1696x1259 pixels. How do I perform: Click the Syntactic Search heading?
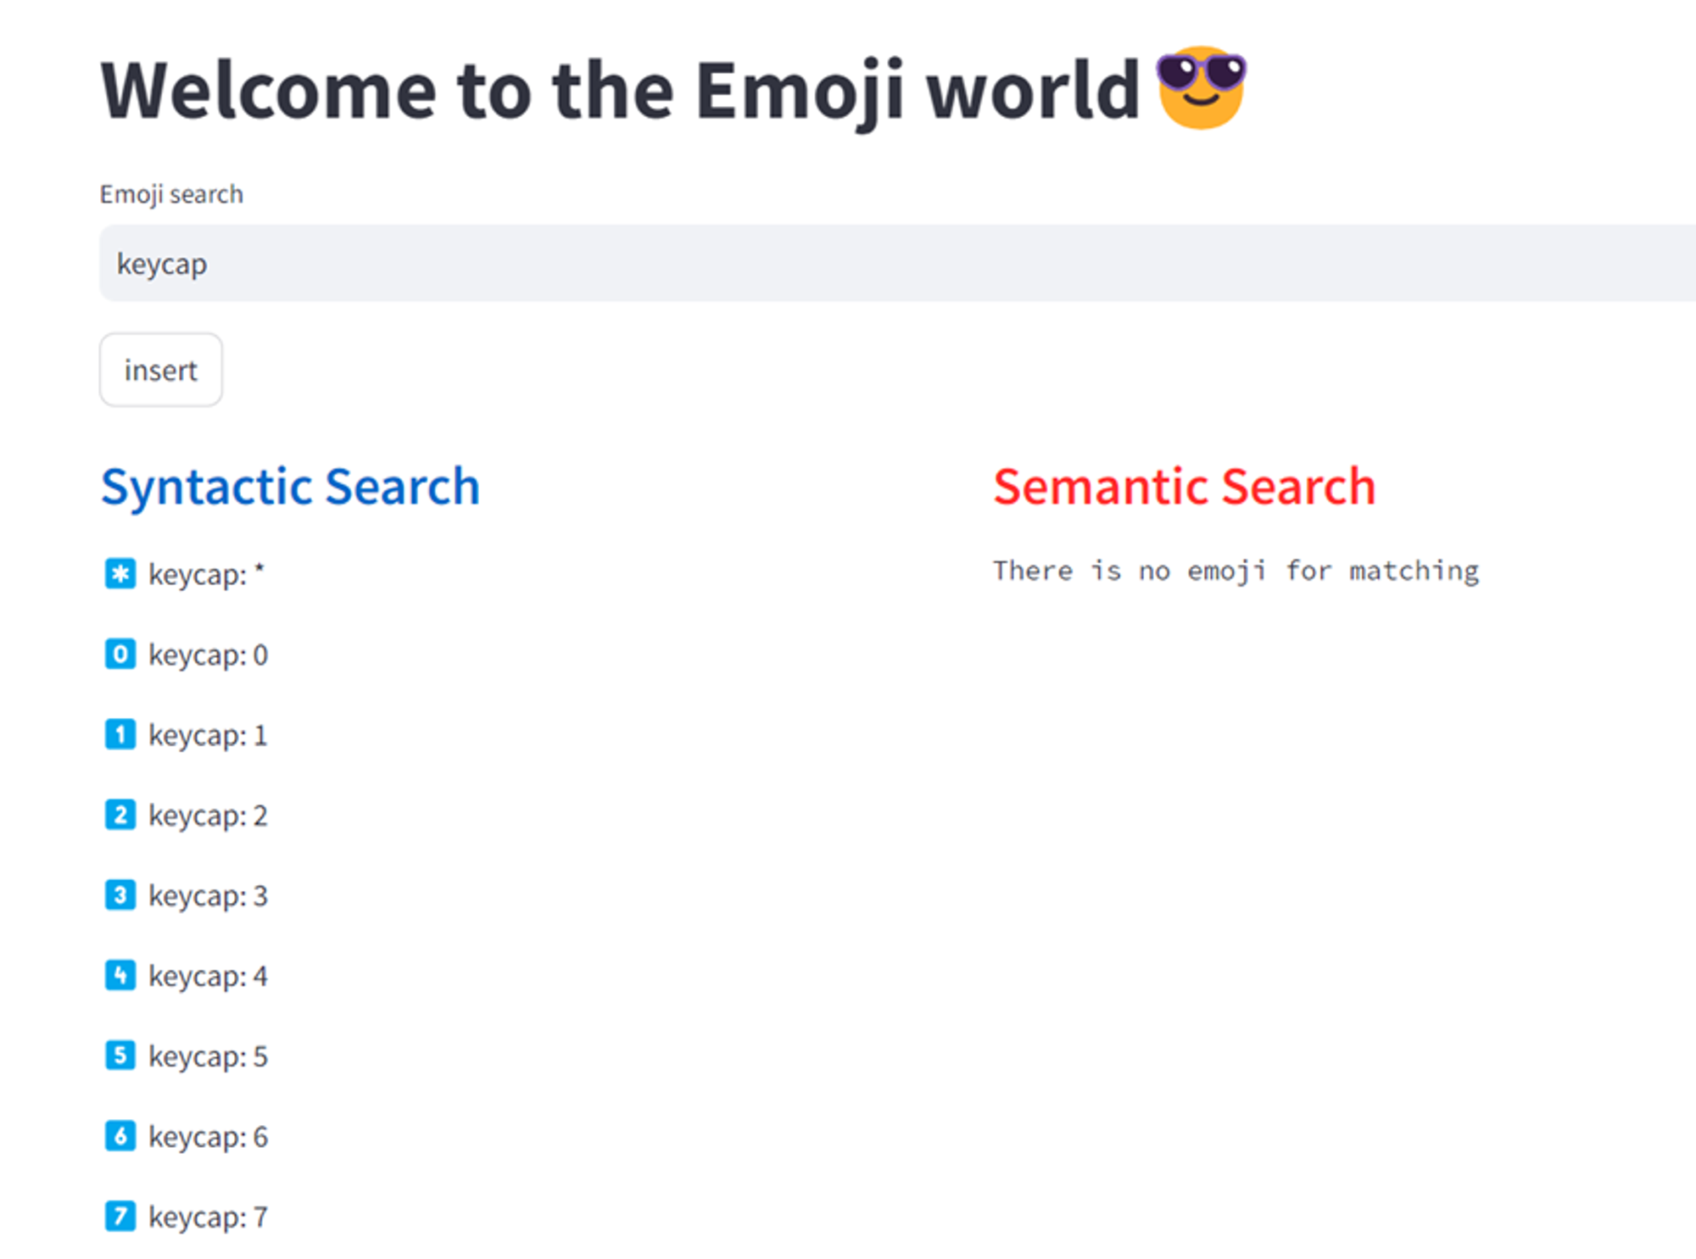point(291,487)
